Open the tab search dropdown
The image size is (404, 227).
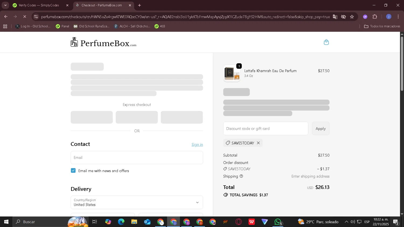pos(5,5)
